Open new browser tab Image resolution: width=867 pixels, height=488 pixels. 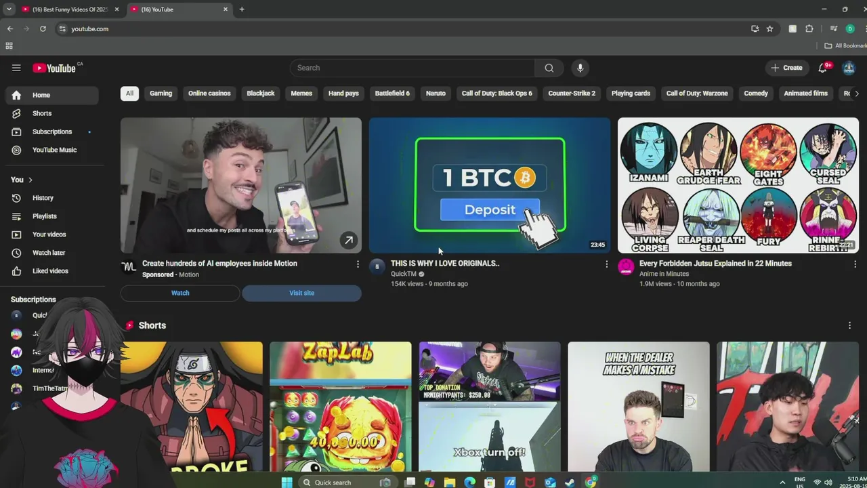click(x=242, y=9)
